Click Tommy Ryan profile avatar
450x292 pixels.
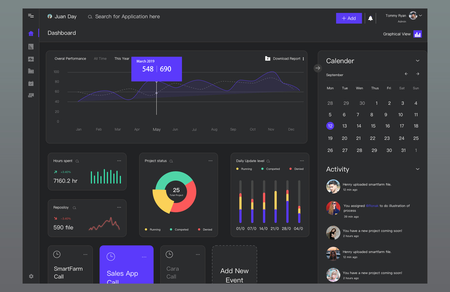[x=413, y=16]
